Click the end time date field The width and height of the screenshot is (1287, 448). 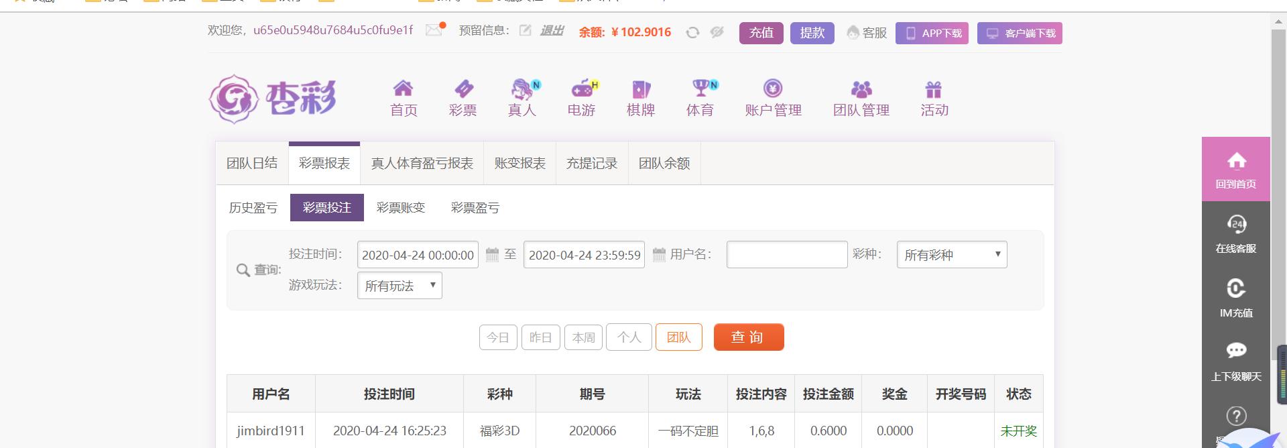pos(584,255)
